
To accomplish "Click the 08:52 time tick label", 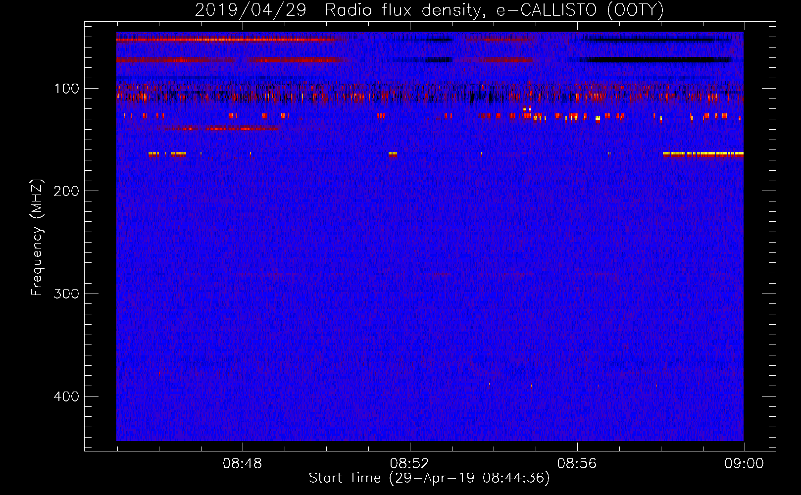I will pos(410,464).
